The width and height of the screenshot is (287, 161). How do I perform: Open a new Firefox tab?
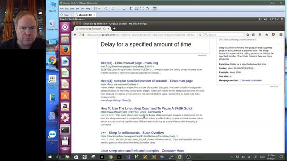click(114, 29)
